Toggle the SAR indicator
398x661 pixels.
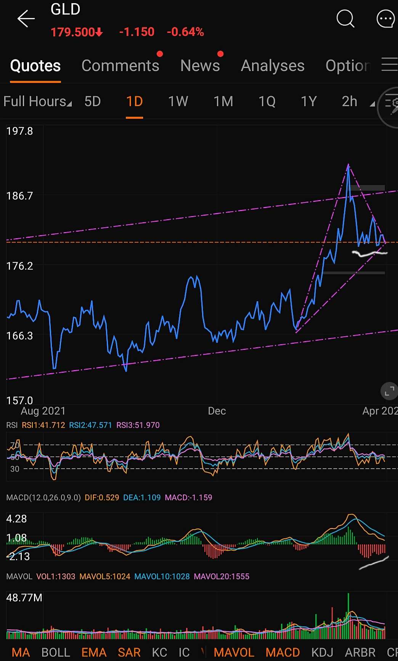tap(129, 652)
